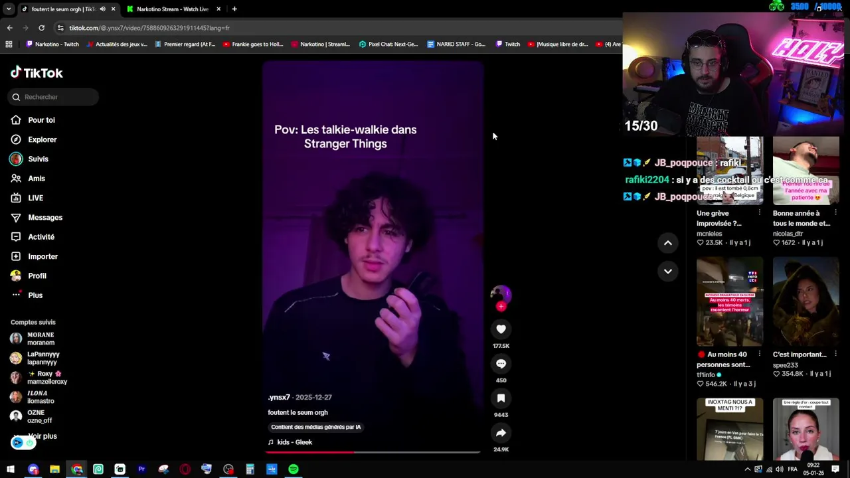Open Narkotino - Twitch bookmark
Screen dimensions: 850x478
[x=52, y=44]
